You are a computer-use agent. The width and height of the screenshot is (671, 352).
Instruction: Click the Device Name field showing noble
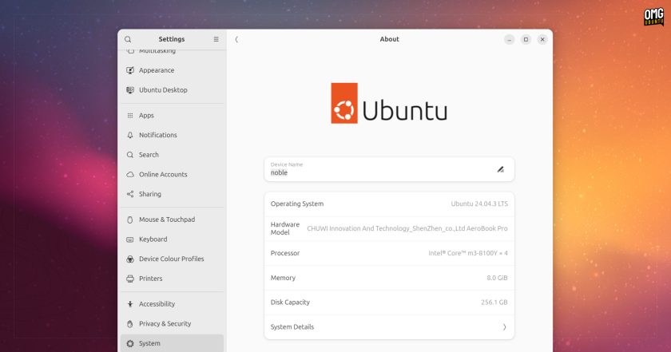[389, 169]
